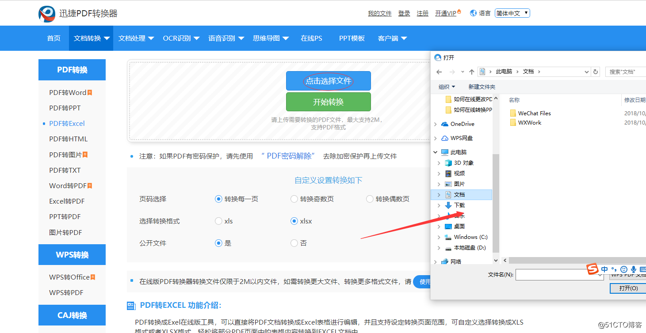646x333 pixels.
Task: Click the back arrow in the 打开 dialog
Action: 439,72
